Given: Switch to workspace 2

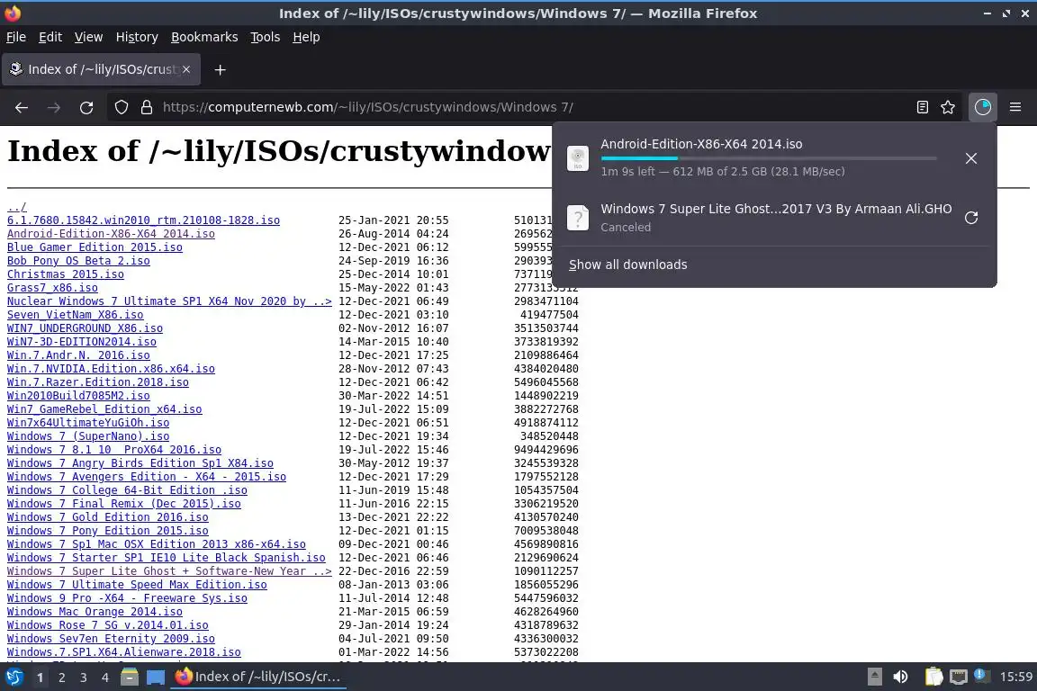Looking at the screenshot, I should click(61, 678).
